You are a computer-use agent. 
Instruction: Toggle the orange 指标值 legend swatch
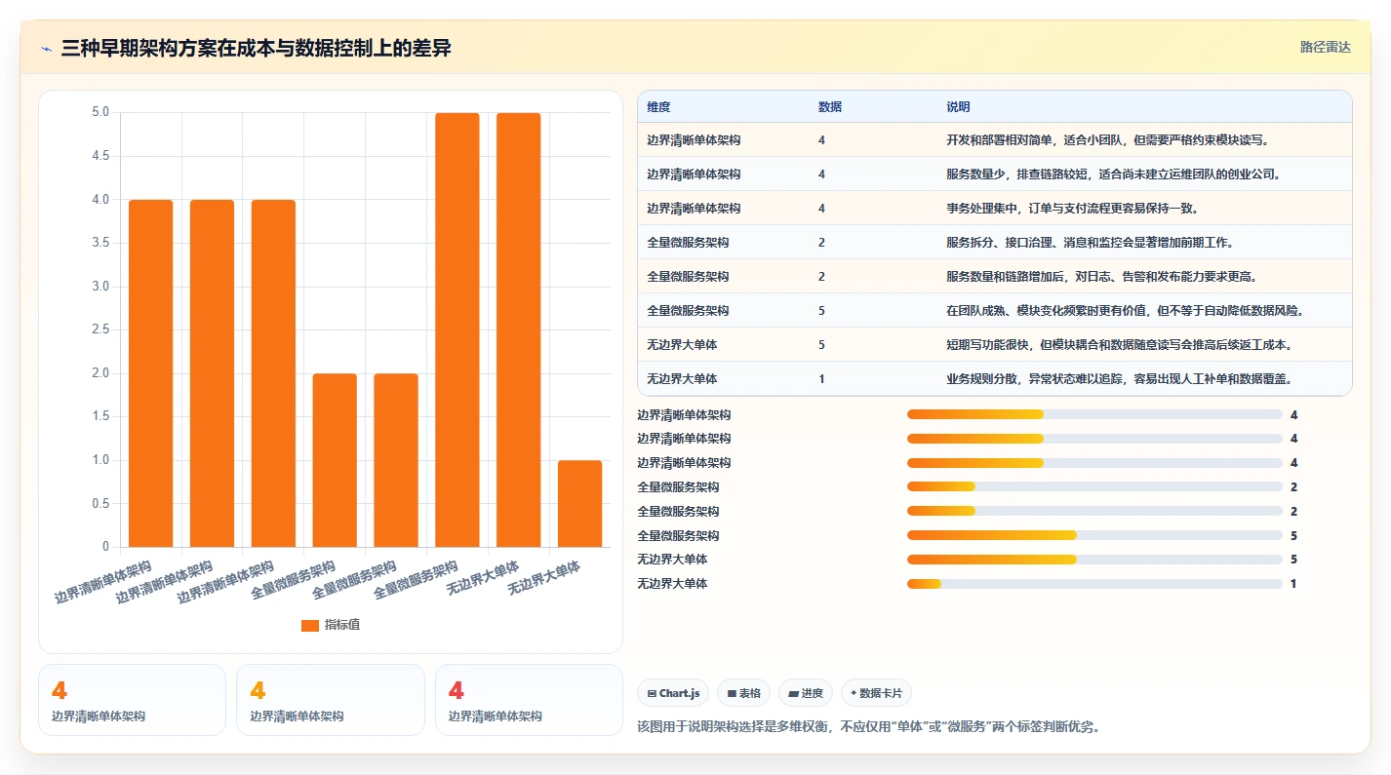[x=310, y=625]
